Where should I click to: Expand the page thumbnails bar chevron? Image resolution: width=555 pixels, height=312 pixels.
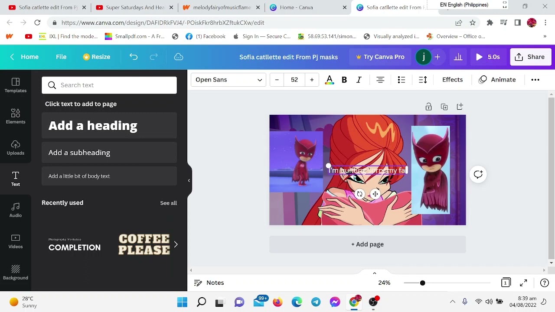375,273
